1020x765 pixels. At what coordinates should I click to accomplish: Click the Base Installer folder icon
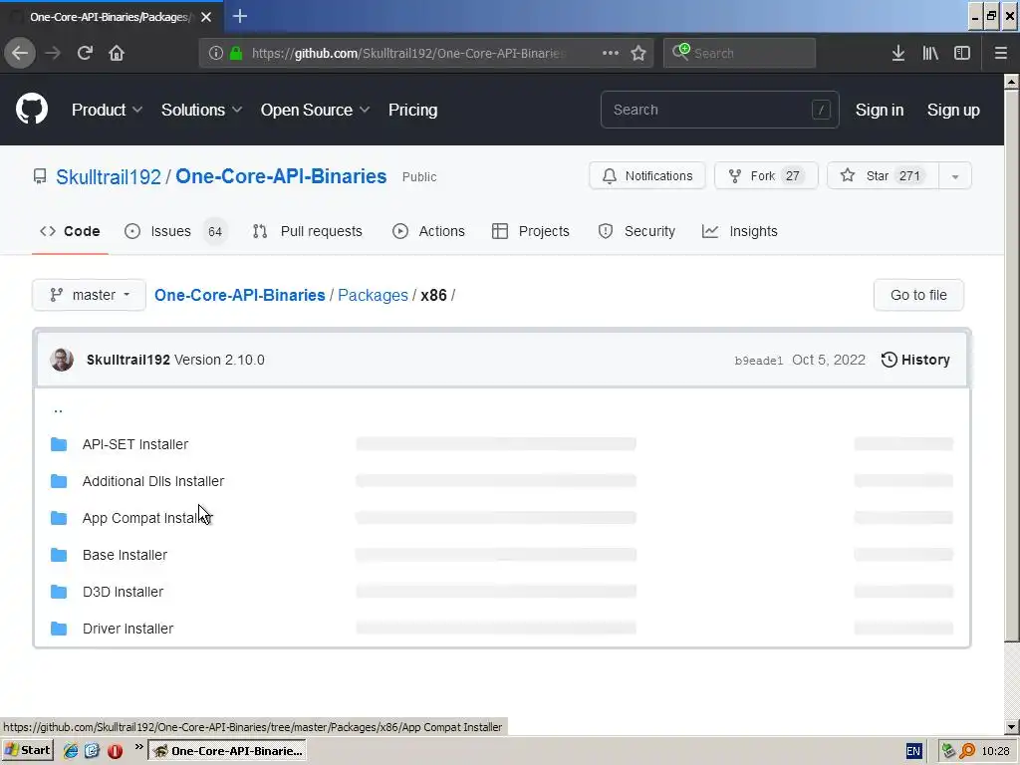(59, 555)
